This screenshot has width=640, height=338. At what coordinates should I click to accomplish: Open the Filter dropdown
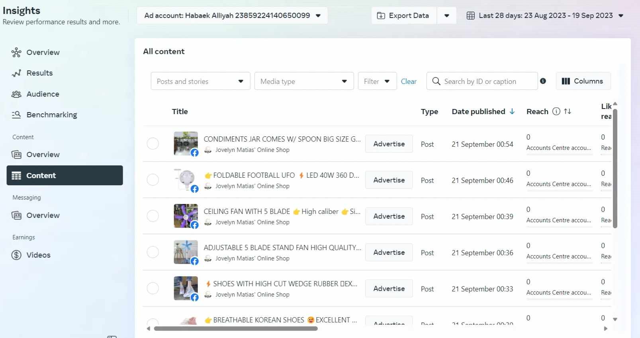point(377,81)
